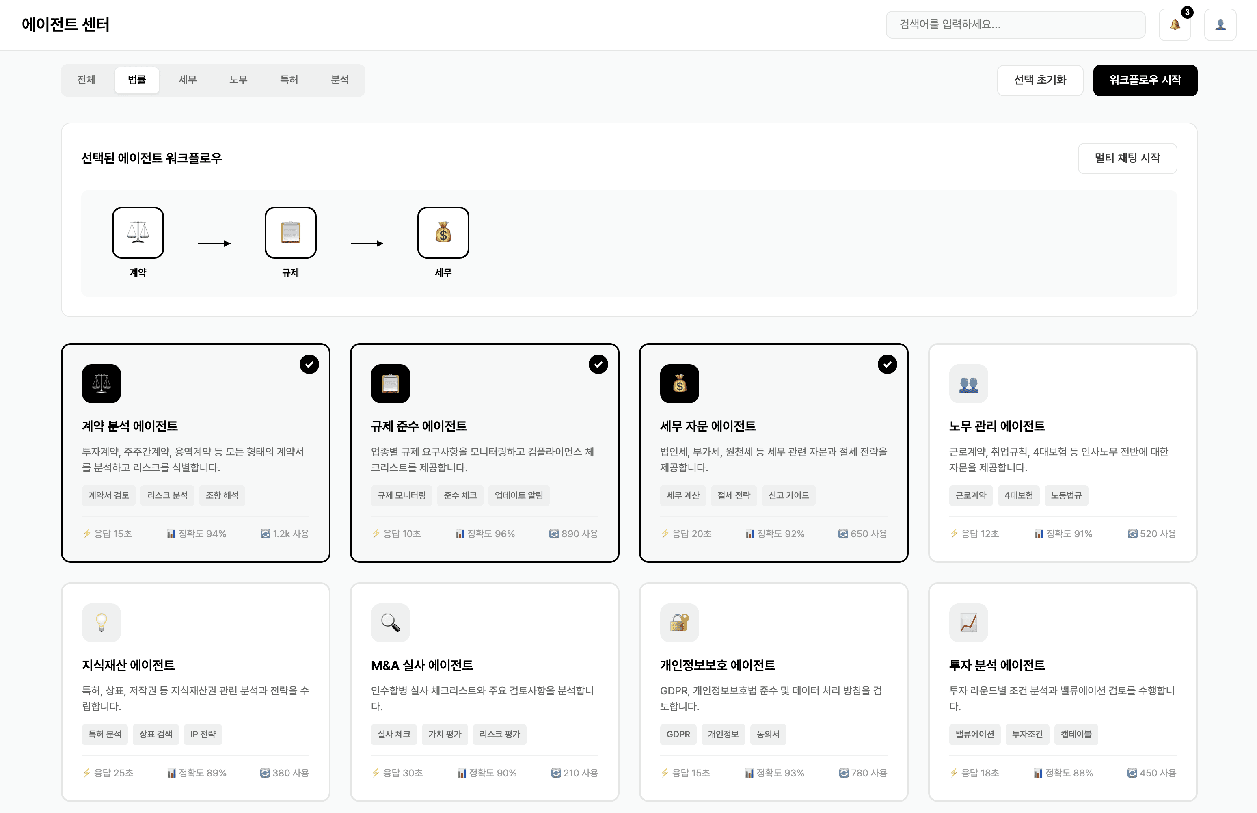The height and width of the screenshot is (813, 1257).
Task: Focus the 검색어를 입력하세요 search field
Action: point(1015,25)
